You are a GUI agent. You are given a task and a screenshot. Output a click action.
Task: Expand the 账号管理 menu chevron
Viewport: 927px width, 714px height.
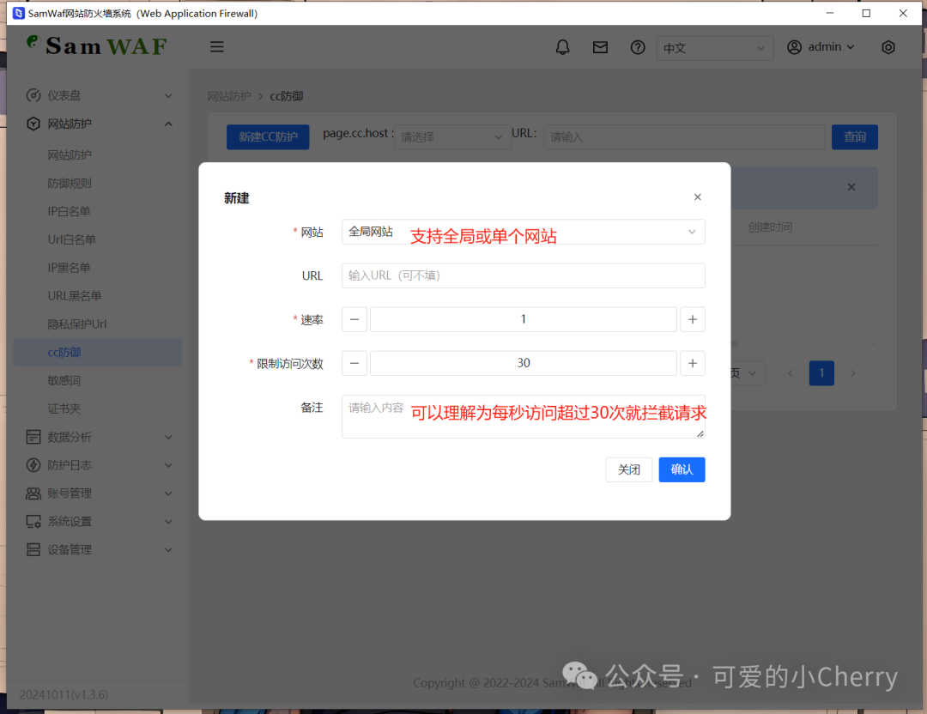[168, 493]
